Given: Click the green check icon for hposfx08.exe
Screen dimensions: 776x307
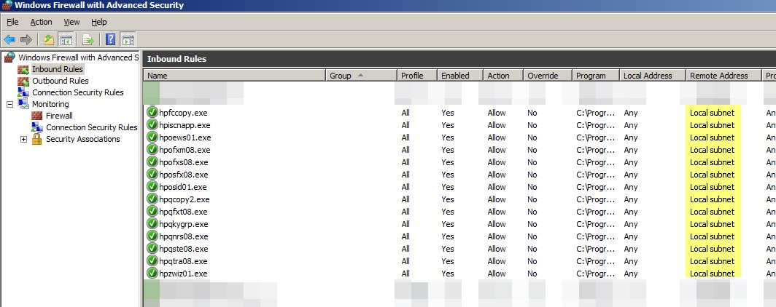Looking at the screenshot, I should pyautogui.click(x=152, y=174).
